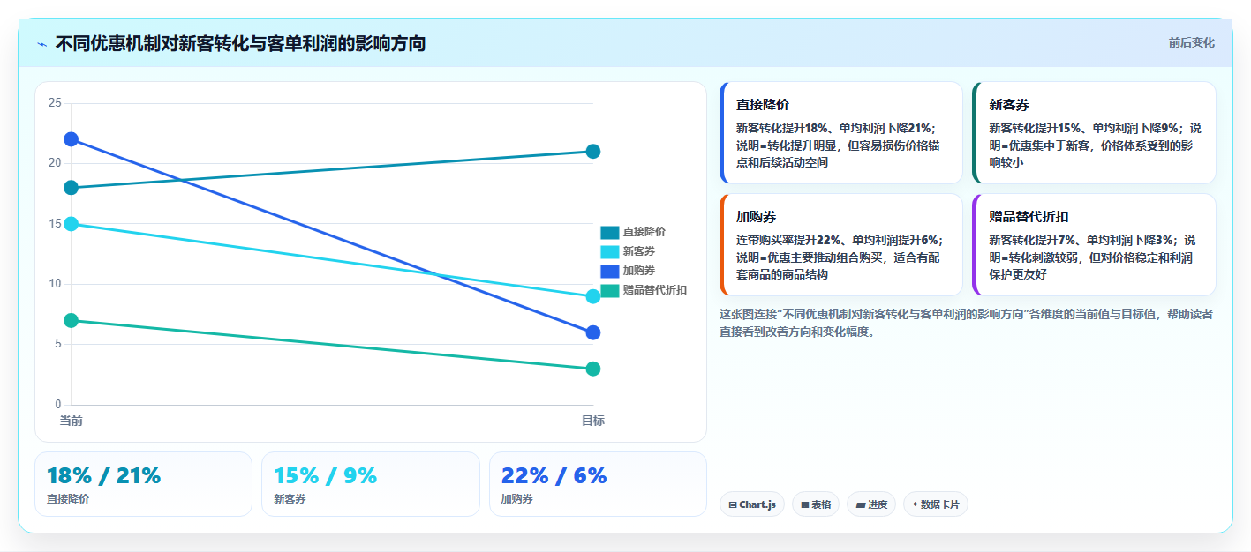
Task: Click the 加购券 legend color swatch
Action: (610, 271)
